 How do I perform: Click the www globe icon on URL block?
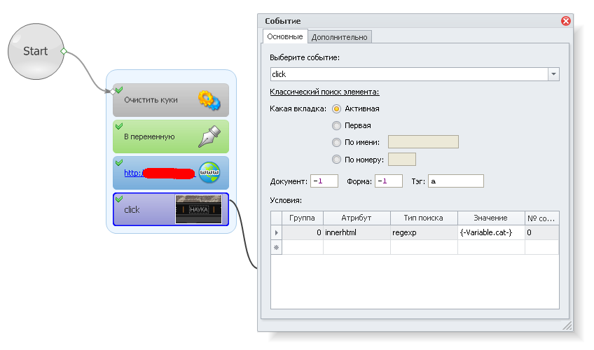pos(209,172)
